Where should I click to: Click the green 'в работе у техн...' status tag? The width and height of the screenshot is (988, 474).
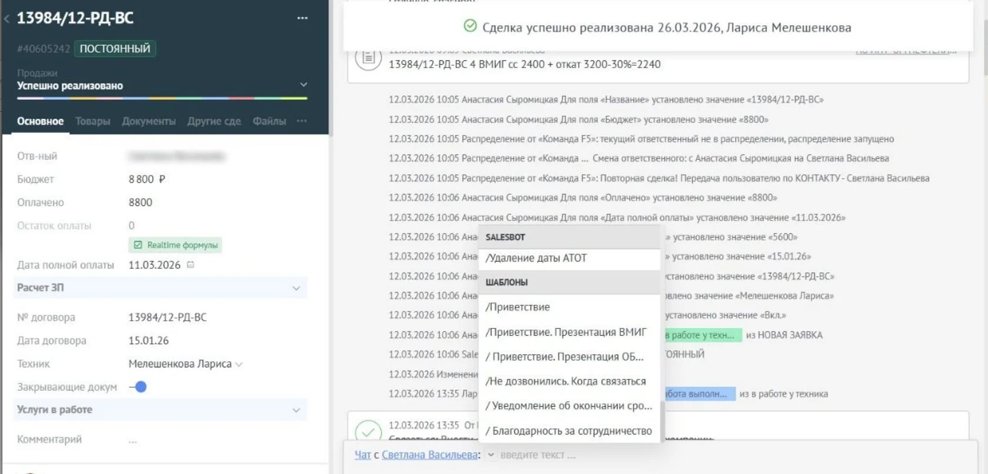tap(703, 335)
